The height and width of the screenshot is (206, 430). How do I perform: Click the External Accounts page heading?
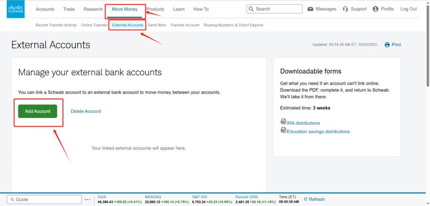pyautogui.click(x=51, y=45)
